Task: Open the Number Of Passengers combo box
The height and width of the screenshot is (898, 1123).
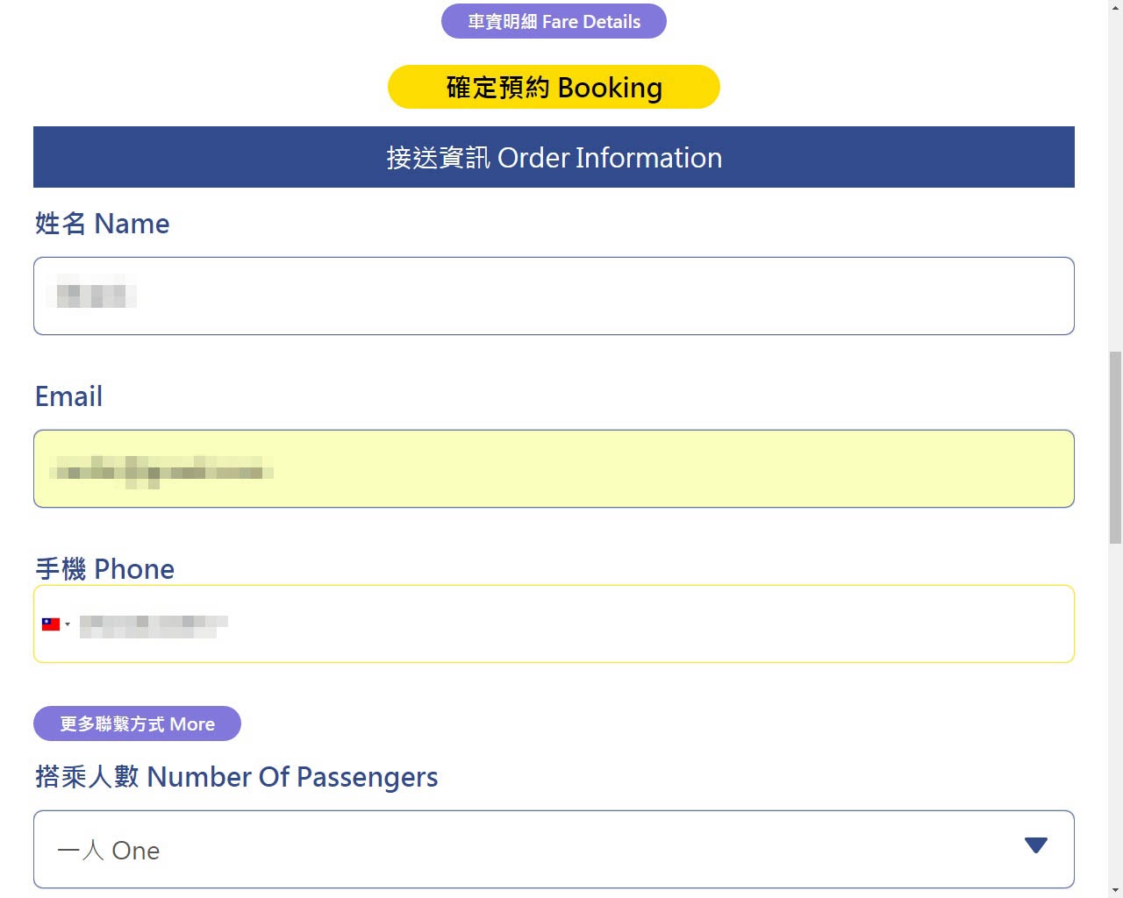Action: pyautogui.click(x=553, y=849)
